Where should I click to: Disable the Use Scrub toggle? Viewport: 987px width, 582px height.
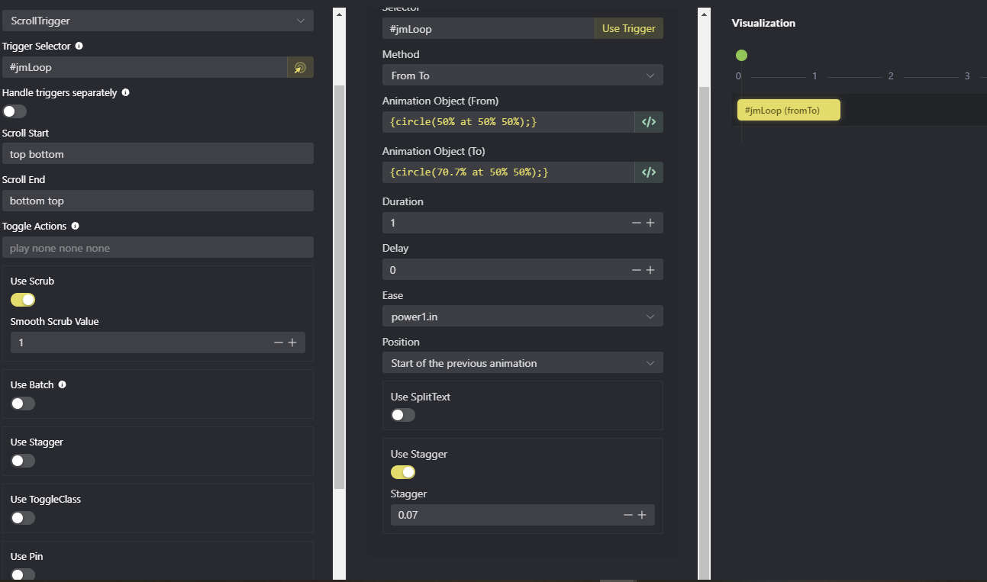23,300
